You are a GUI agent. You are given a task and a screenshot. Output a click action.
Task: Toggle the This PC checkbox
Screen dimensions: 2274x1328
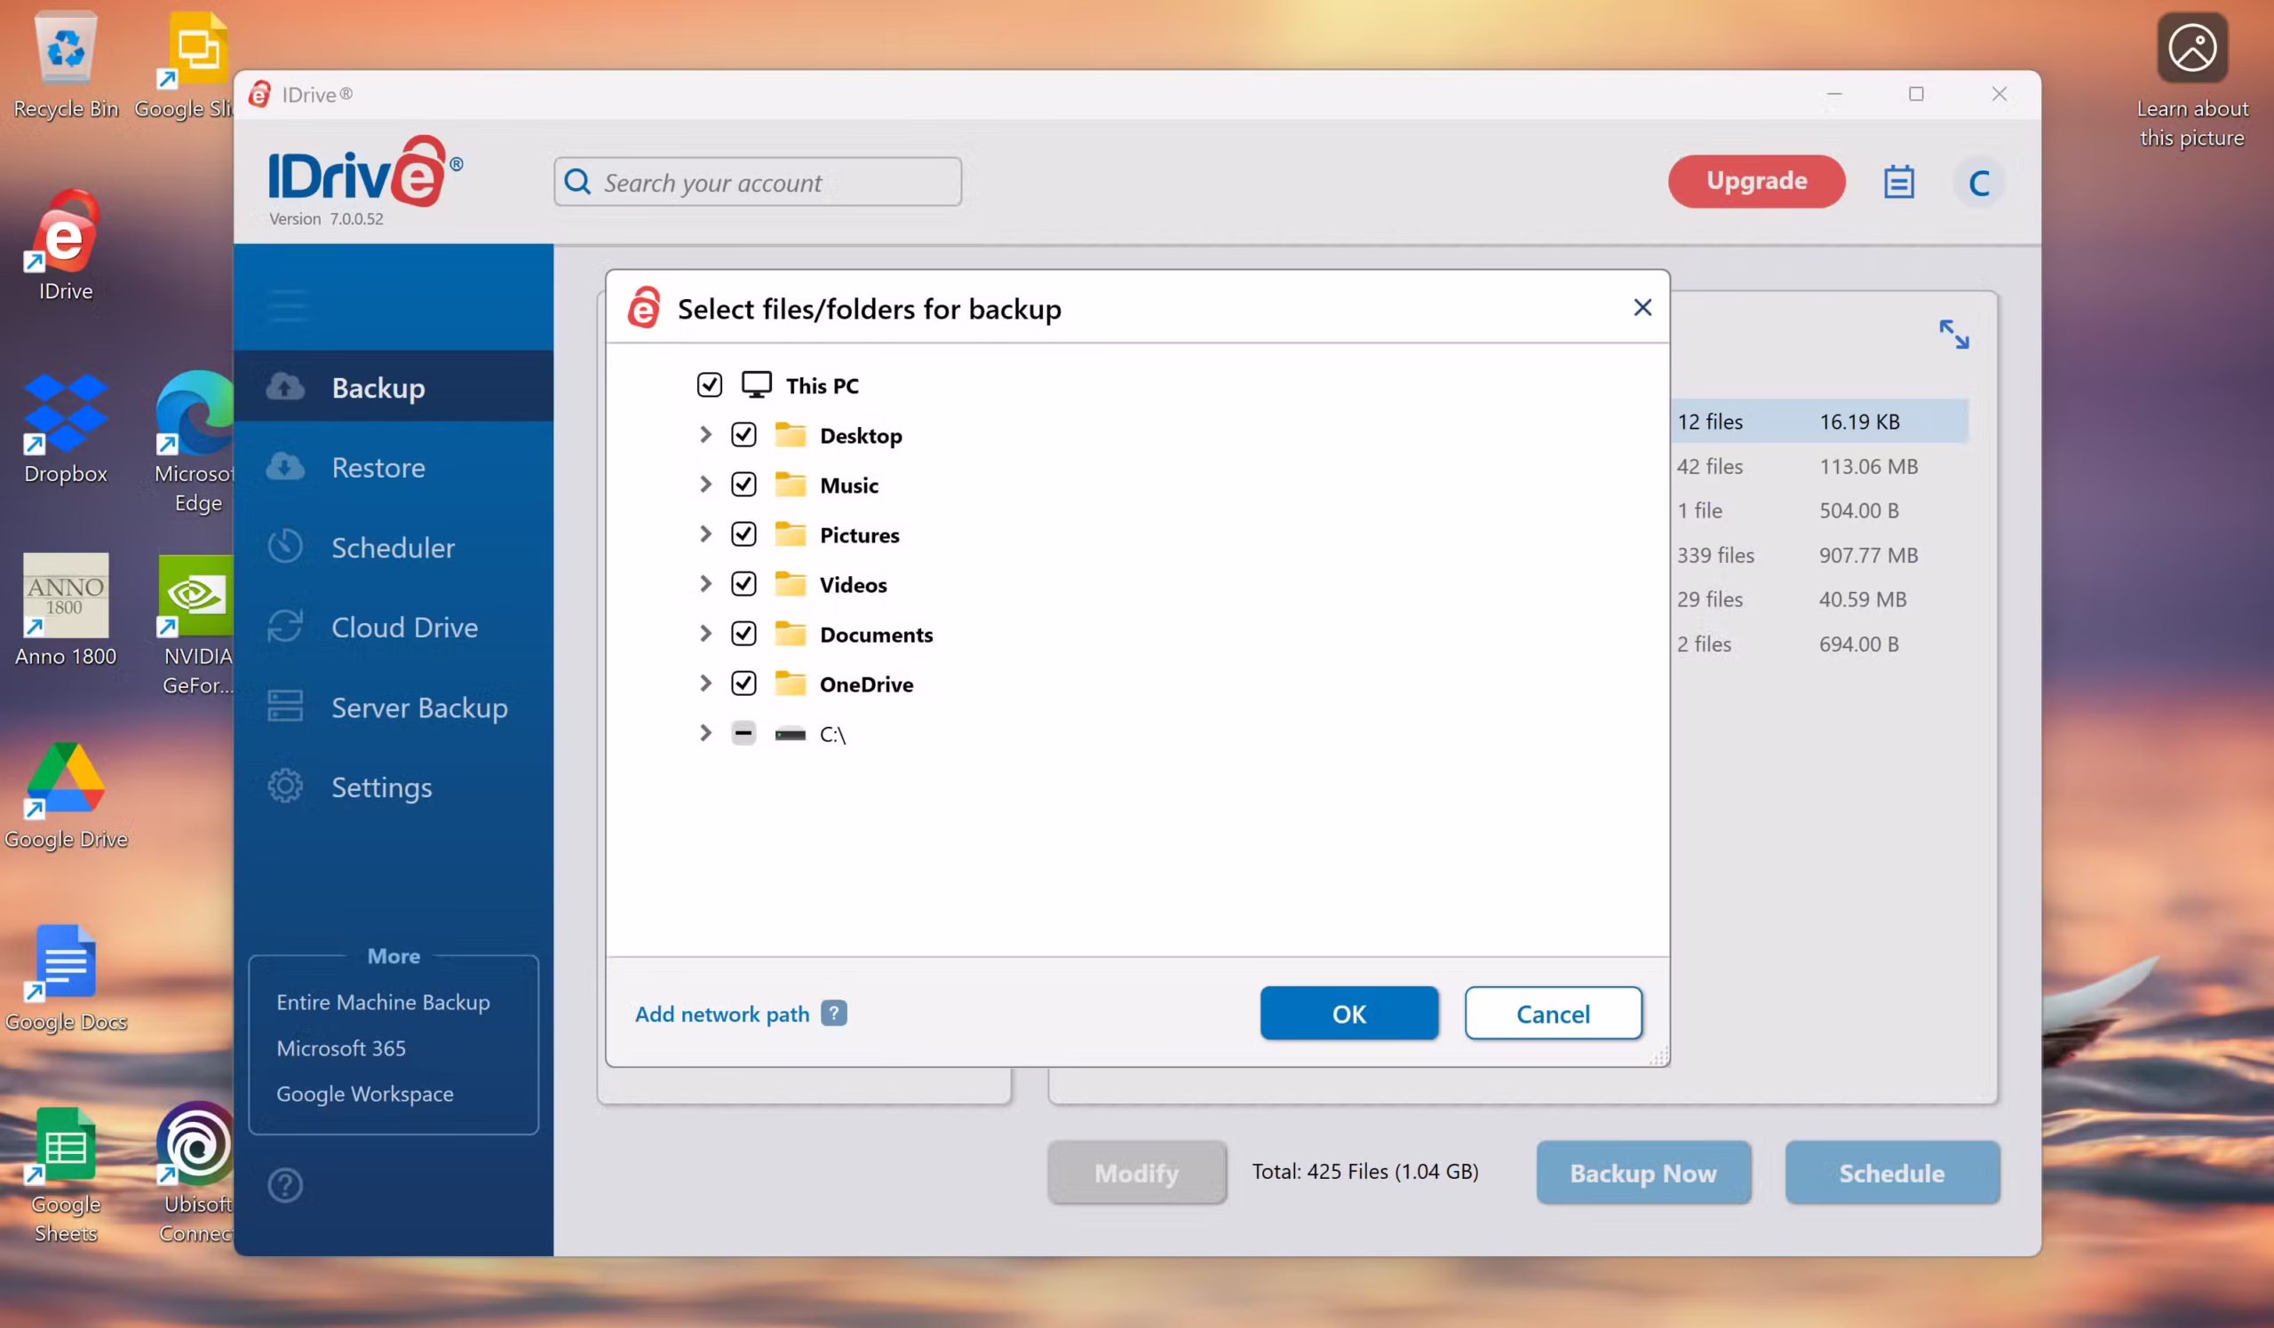coord(709,384)
